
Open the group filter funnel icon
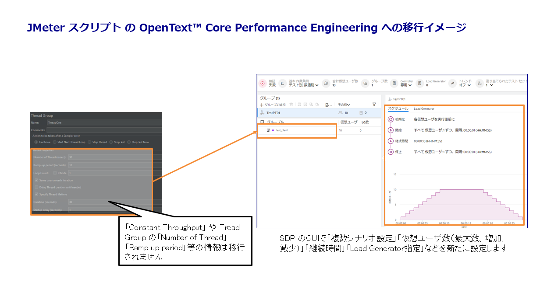tap(374, 105)
